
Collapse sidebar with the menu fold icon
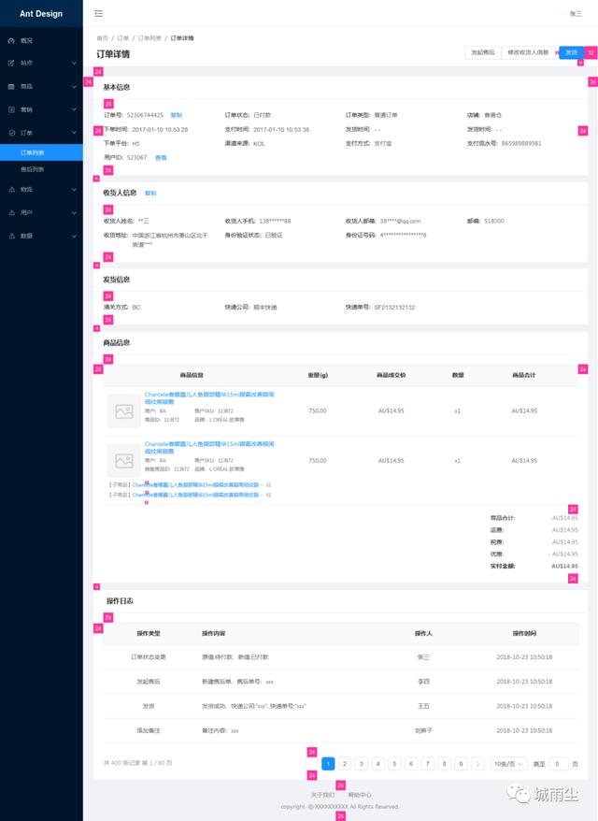coord(99,14)
